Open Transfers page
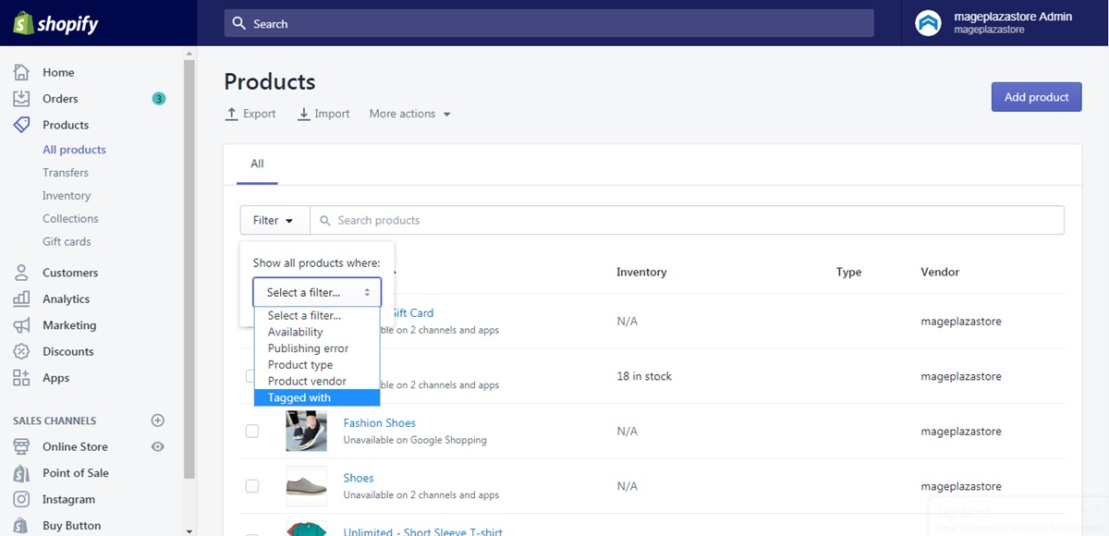The image size is (1109, 536). tap(66, 173)
